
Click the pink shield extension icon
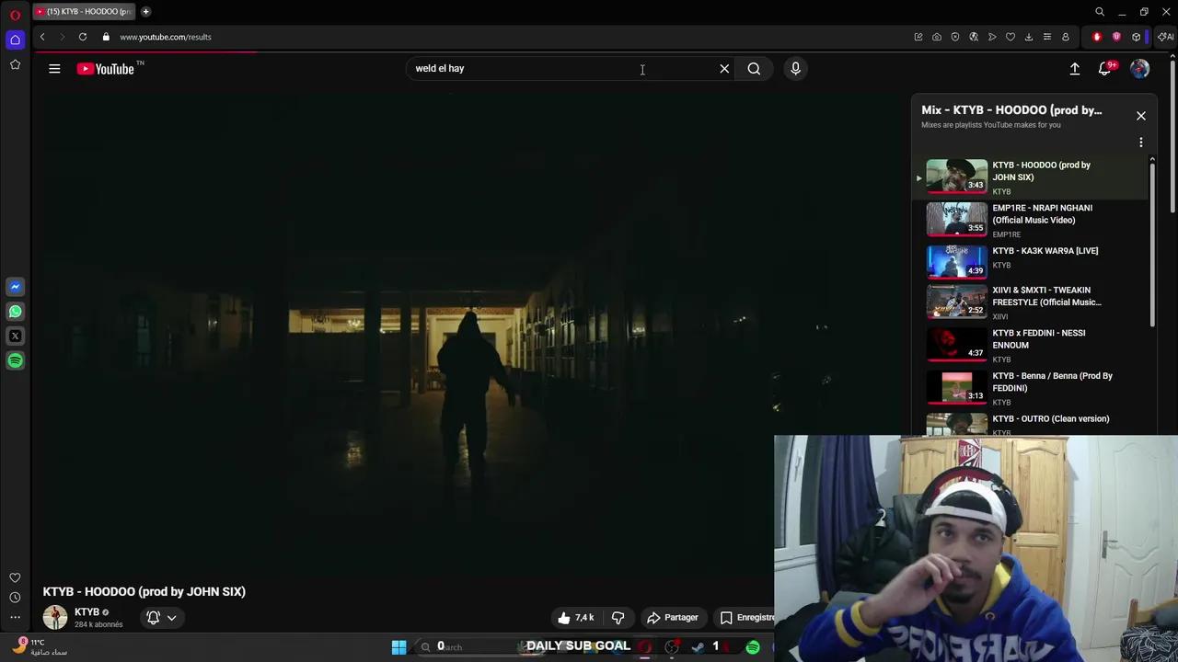click(x=1116, y=37)
